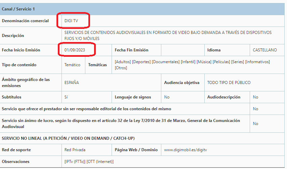Click the 'Subtítulos' label
The width and height of the screenshot is (287, 169).
11,97
